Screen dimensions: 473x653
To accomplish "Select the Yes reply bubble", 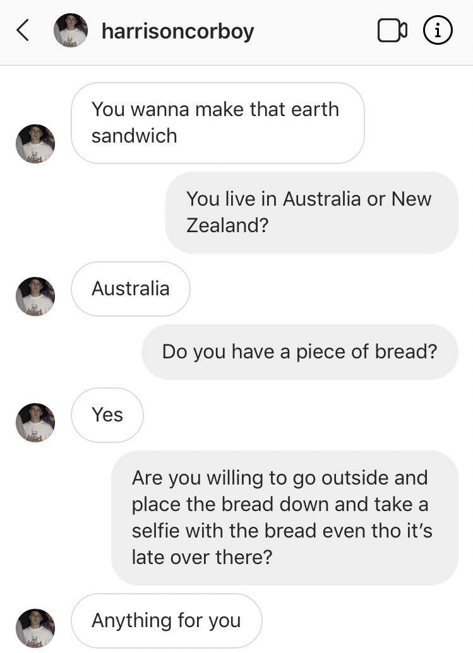I will [107, 415].
